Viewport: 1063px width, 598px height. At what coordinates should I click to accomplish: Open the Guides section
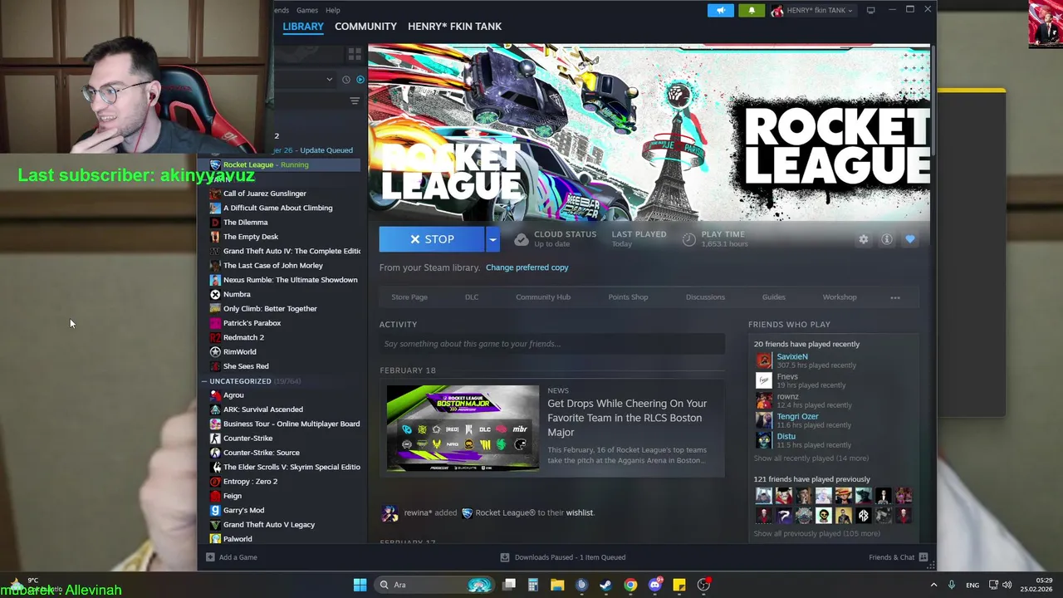point(773,297)
